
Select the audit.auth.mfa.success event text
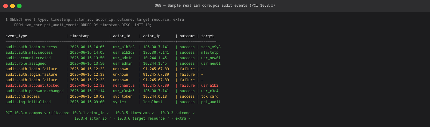[x=29, y=53]
